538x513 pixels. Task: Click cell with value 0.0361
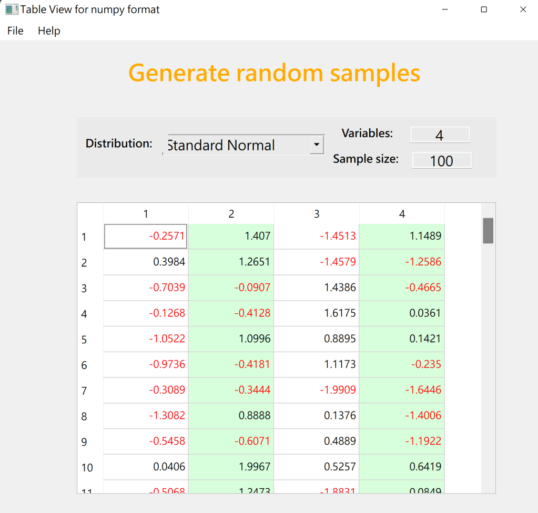coord(402,313)
